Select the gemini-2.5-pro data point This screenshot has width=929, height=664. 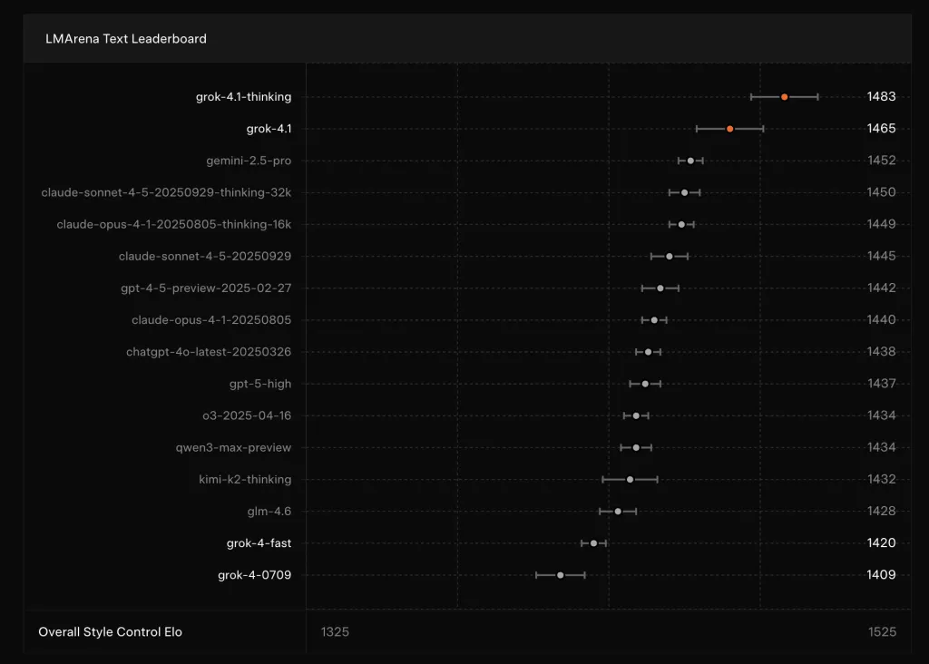(690, 160)
